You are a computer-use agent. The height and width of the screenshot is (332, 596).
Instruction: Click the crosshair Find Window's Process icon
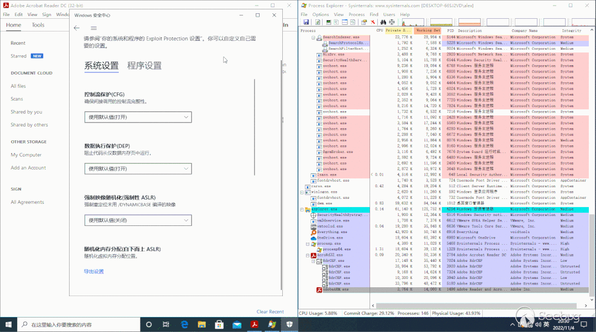coord(391,22)
